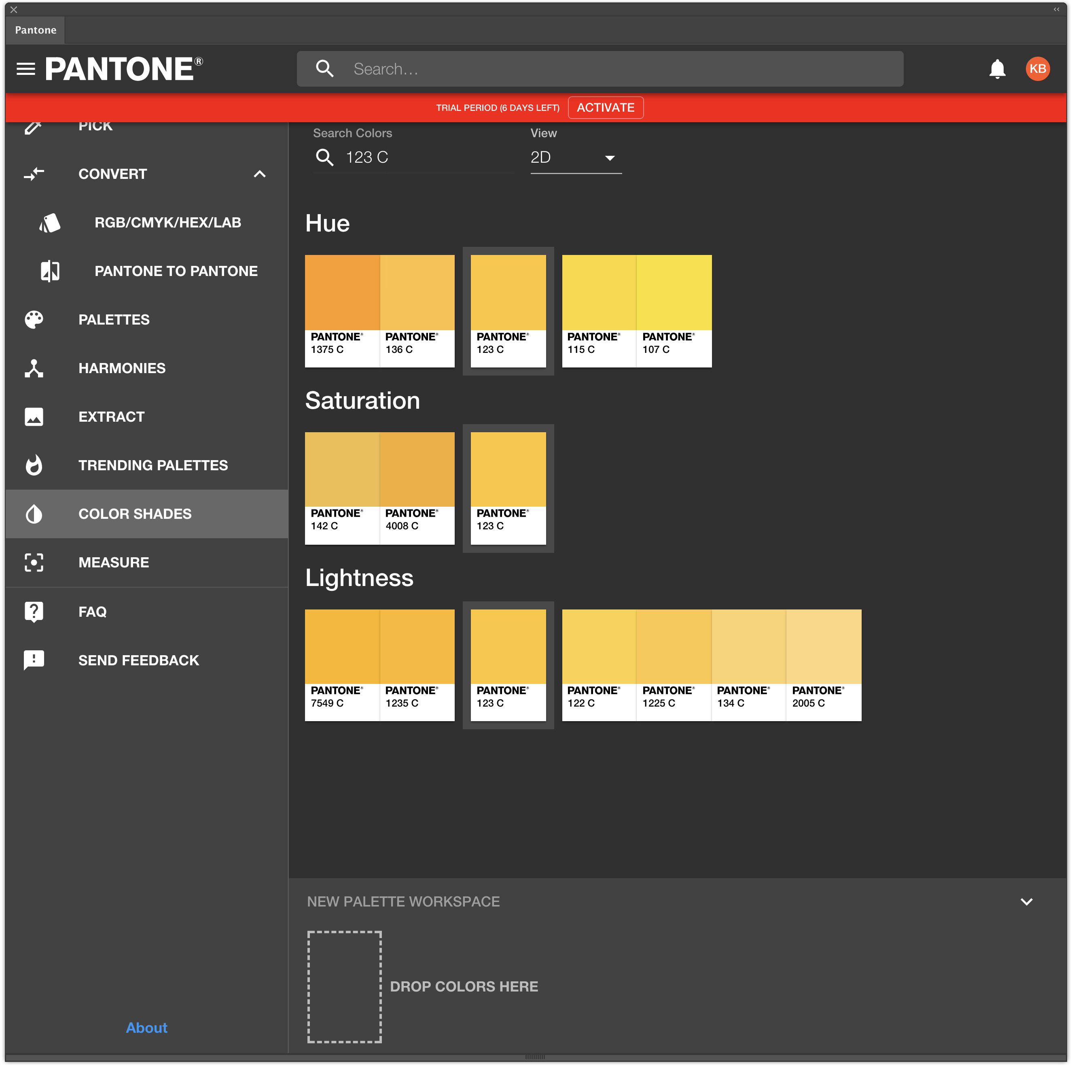Collapse the panel with double-arrow icon

(1057, 9)
